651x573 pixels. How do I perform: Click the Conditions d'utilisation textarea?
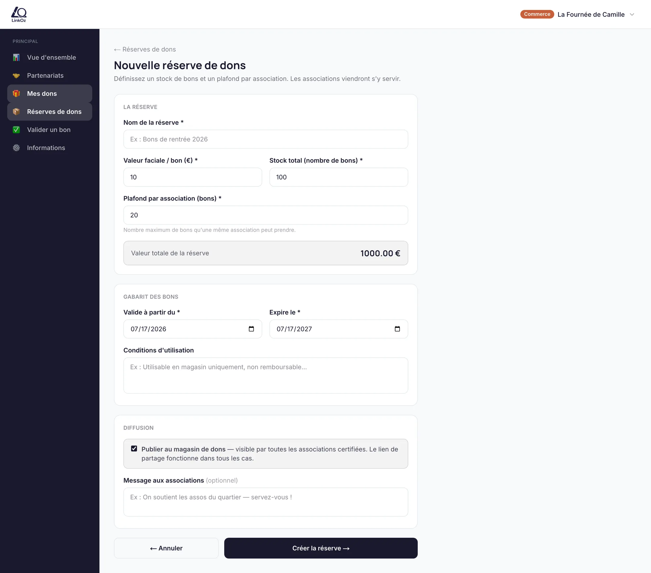[266, 375]
